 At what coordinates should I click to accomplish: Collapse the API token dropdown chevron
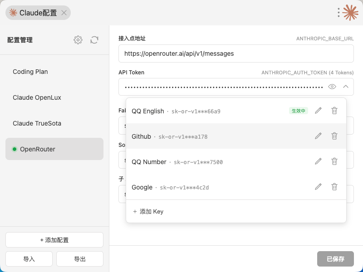[346, 87]
